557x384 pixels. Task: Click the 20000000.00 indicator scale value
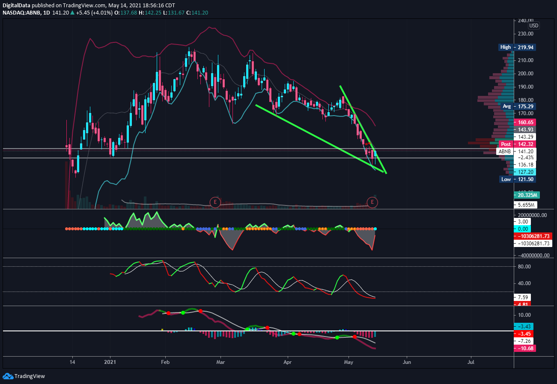[x=532, y=215]
